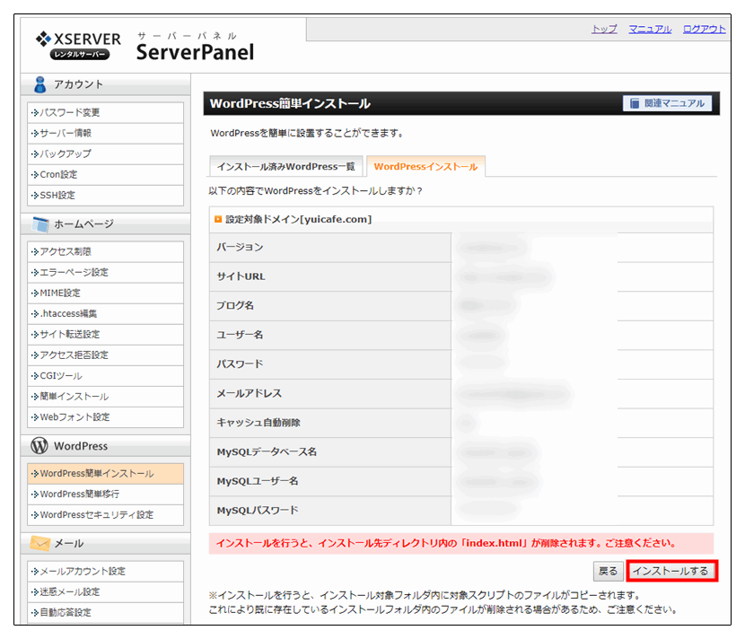Open WordPressセキュリティ設定 in the sidebar

106,515
